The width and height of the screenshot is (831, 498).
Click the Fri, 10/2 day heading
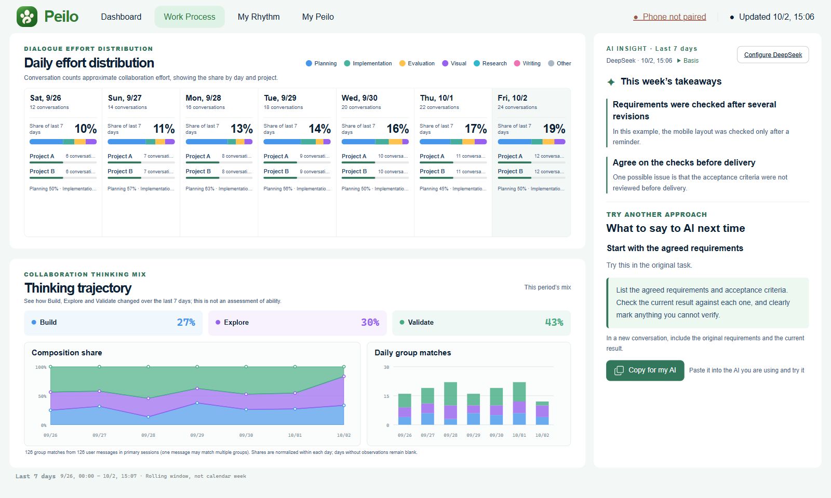[x=512, y=98]
